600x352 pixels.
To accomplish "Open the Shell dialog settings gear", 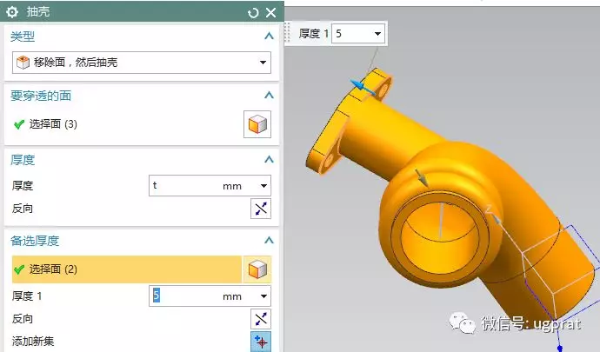I will pos(12,12).
